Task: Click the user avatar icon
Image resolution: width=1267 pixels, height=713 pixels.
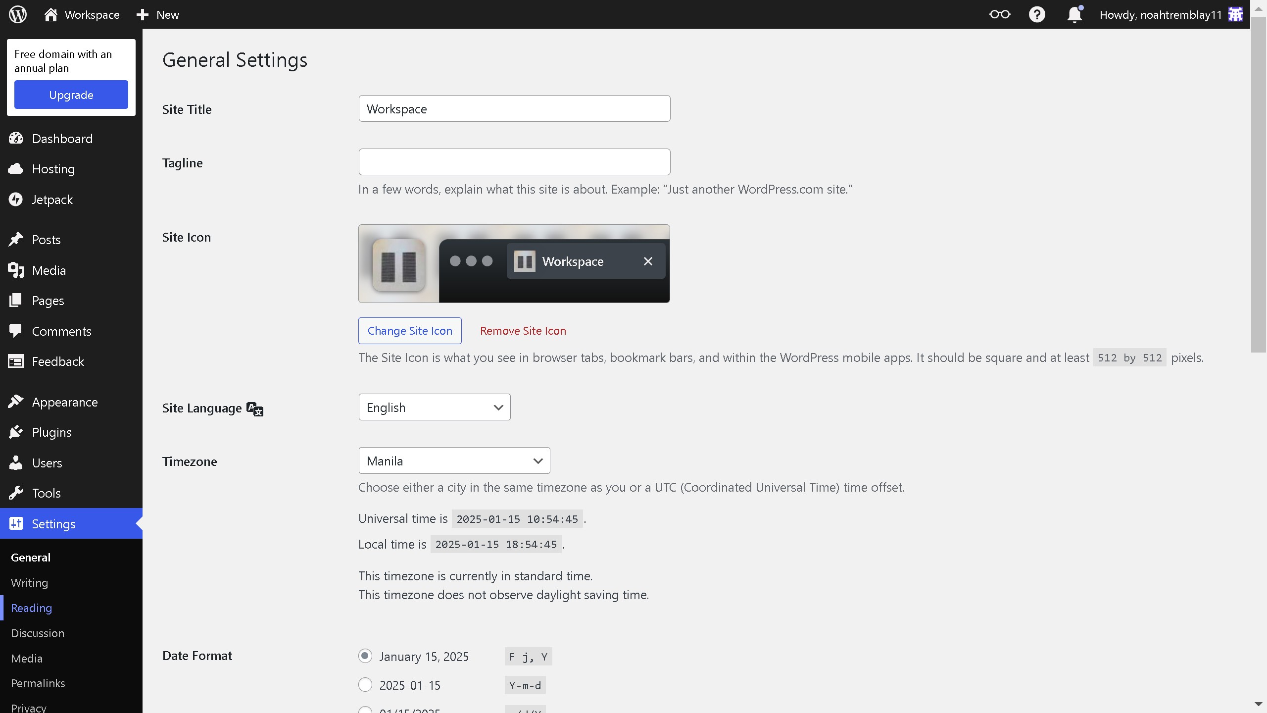Action: point(1235,14)
